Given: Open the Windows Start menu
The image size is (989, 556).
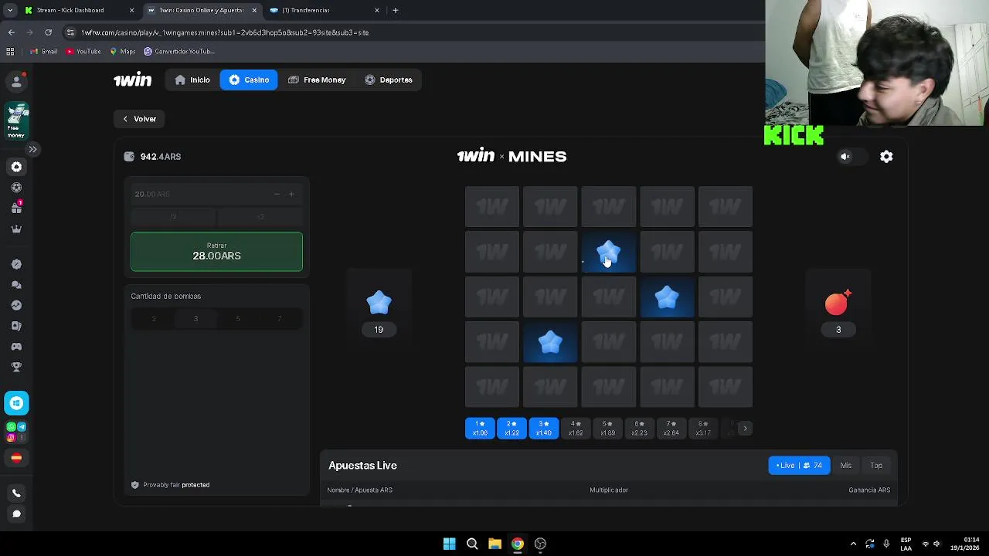Looking at the screenshot, I should coord(449,544).
